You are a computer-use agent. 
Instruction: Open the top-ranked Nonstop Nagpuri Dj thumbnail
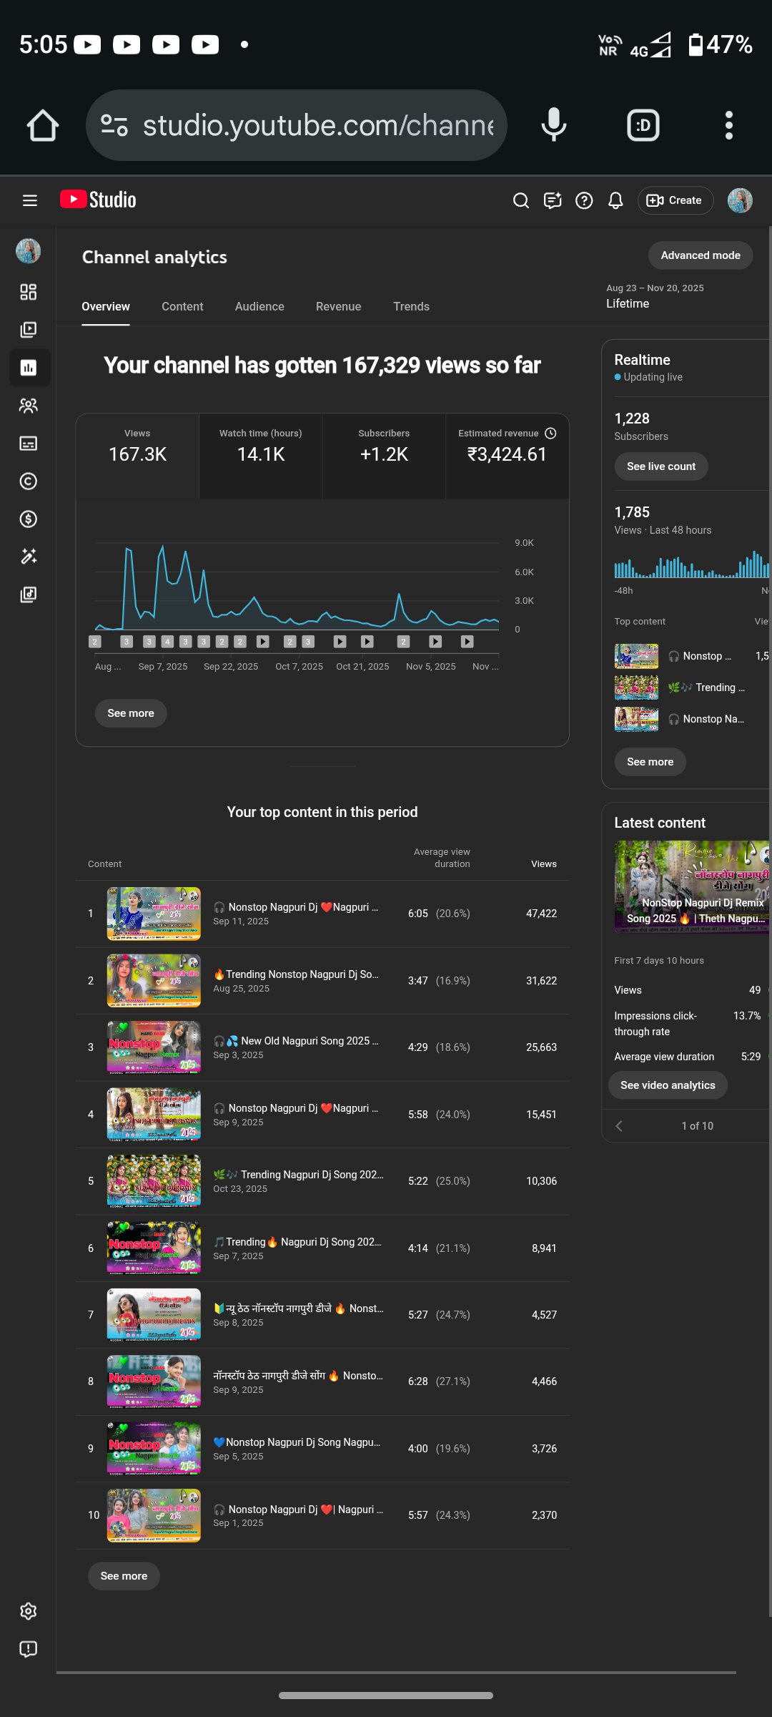154,914
